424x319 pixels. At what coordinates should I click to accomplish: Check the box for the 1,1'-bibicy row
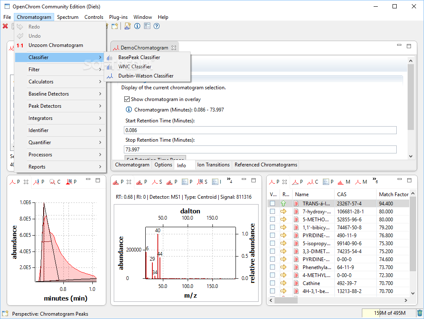pos(272,227)
